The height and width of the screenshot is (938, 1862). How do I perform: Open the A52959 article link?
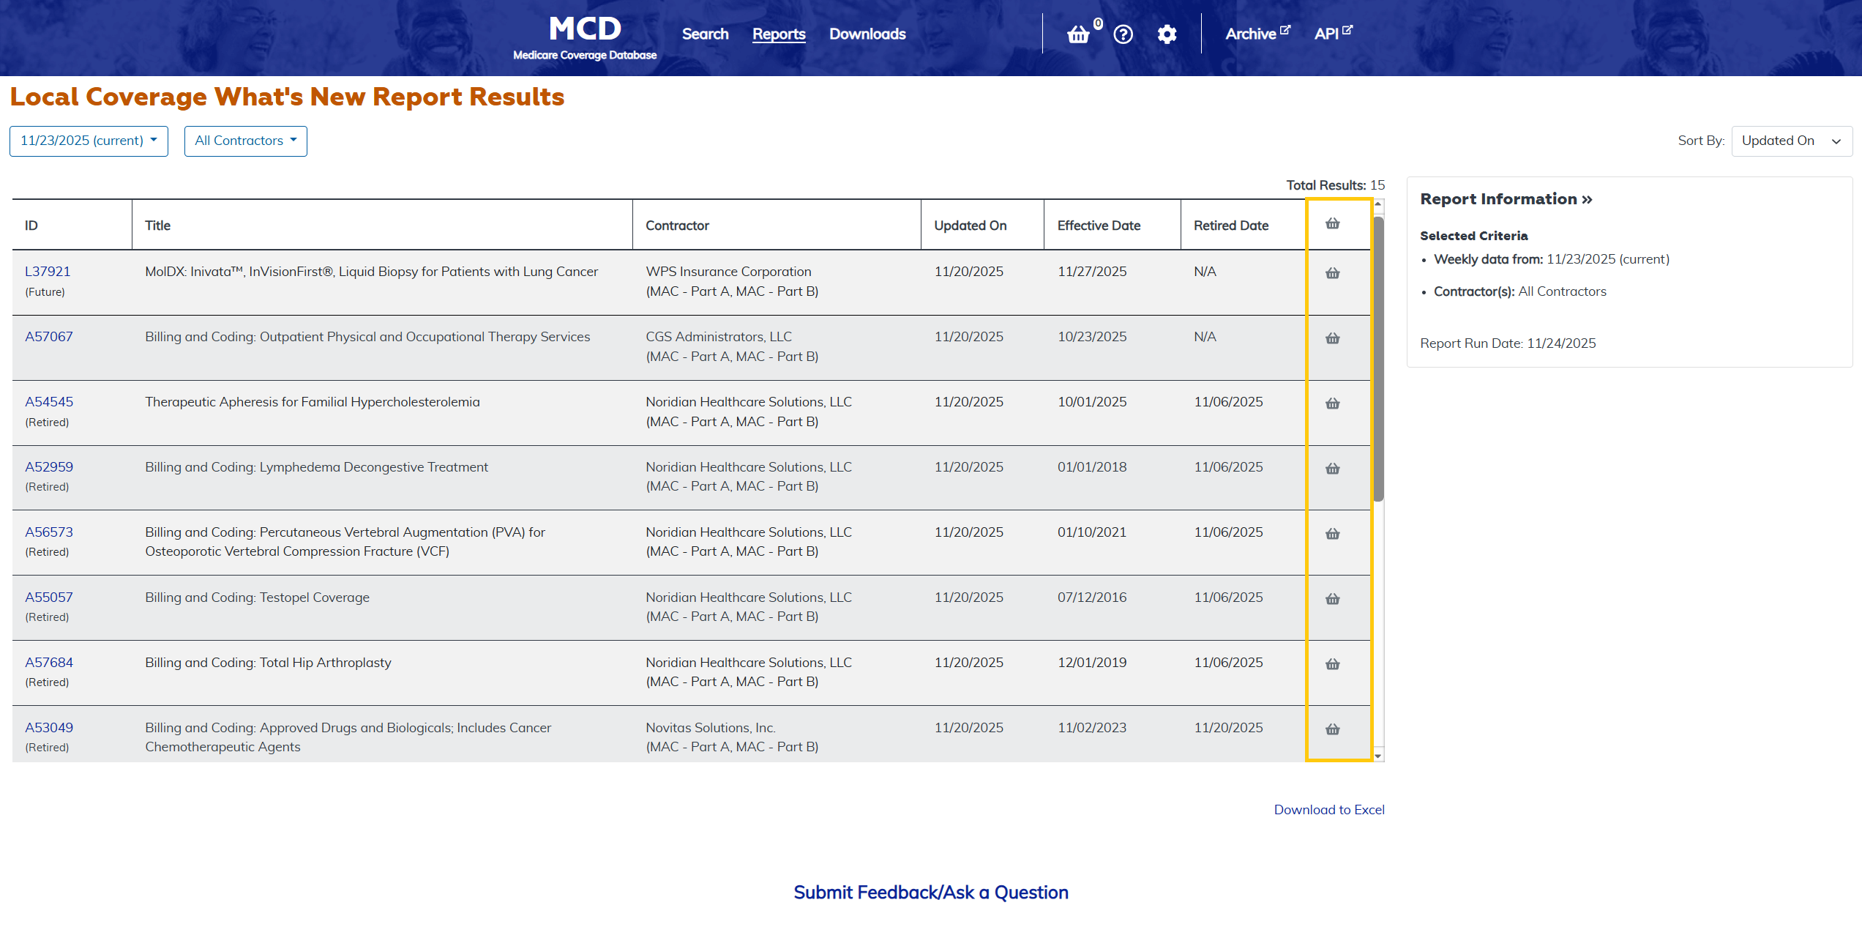pyautogui.click(x=49, y=467)
